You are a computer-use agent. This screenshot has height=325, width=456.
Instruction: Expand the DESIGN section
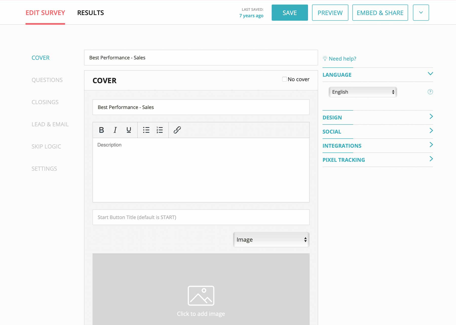[378, 117]
